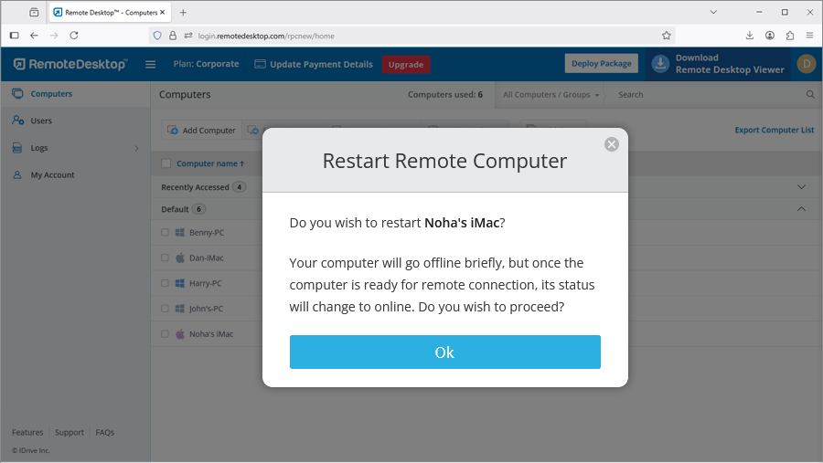Bookmark this page with star icon
The width and height of the screenshot is (823, 463).
pyautogui.click(x=667, y=36)
